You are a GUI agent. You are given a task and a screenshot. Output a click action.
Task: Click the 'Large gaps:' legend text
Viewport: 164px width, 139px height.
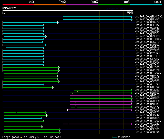[11, 137]
